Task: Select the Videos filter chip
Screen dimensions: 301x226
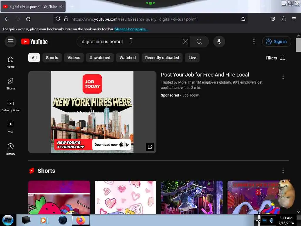Action: pyautogui.click(x=74, y=58)
